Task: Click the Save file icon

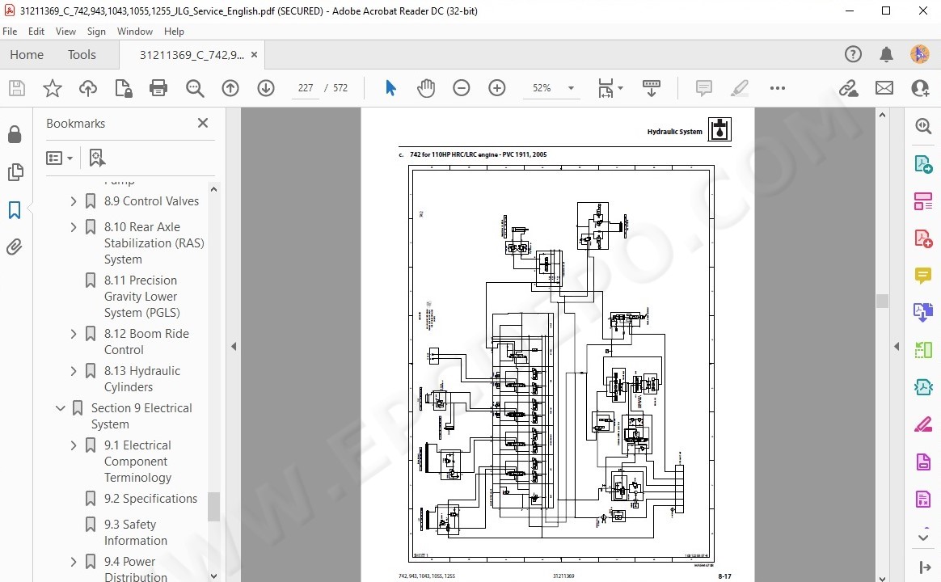Action: 17,88
